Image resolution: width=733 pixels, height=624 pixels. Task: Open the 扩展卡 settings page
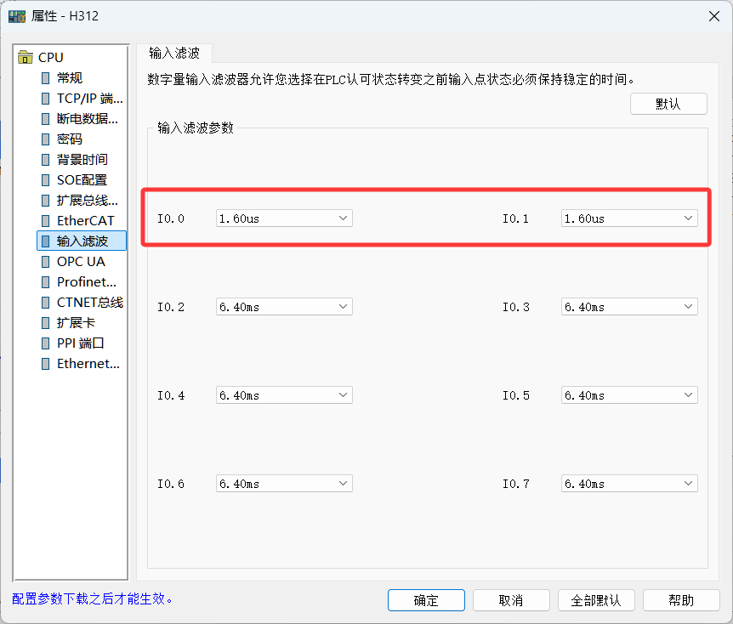pyautogui.click(x=76, y=322)
